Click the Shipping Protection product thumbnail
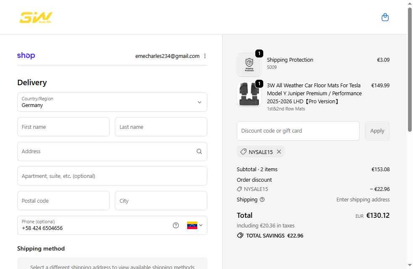Image resolution: width=413 pixels, height=269 pixels. [x=249, y=64]
